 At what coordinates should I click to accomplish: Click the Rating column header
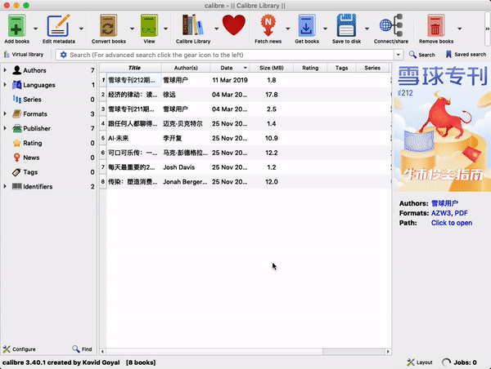click(310, 68)
